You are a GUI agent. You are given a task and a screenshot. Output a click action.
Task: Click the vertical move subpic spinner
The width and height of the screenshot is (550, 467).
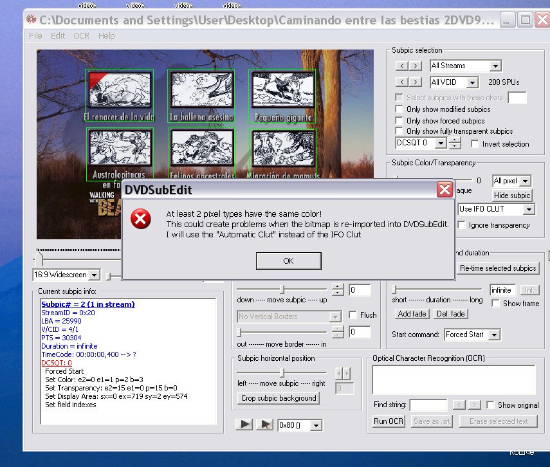338,289
